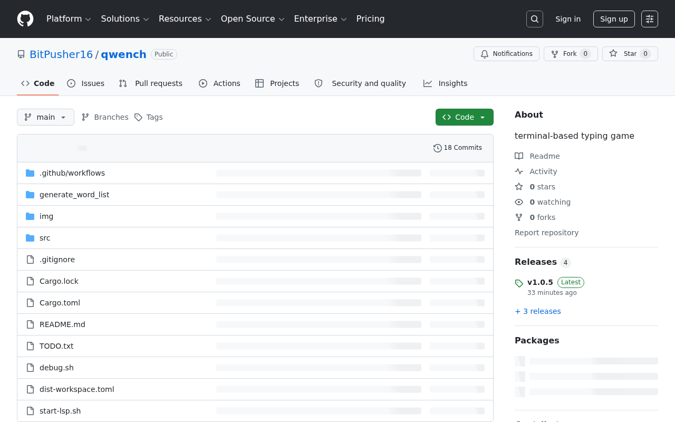Click the .gitignore file icon
675x422 pixels.
coord(30,260)
